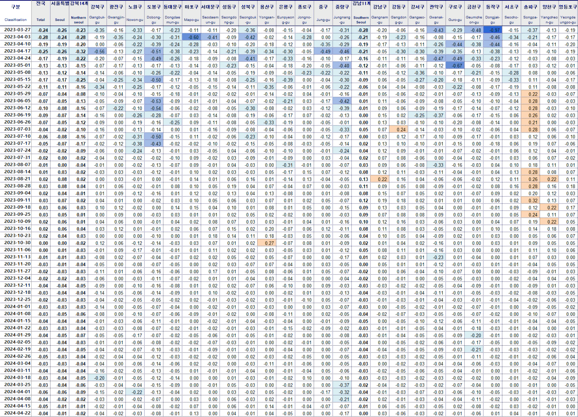Viewport: 578px width, 417px height.
Task: Click the '-0.54' Dobong-gu cell on 2023-06-12
Action: (154, 108)
